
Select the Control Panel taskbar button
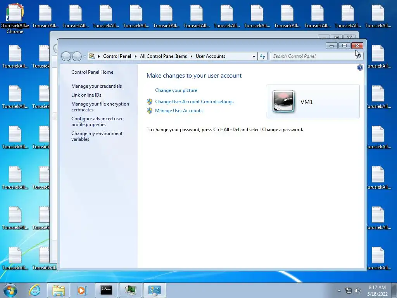point(155,290)
